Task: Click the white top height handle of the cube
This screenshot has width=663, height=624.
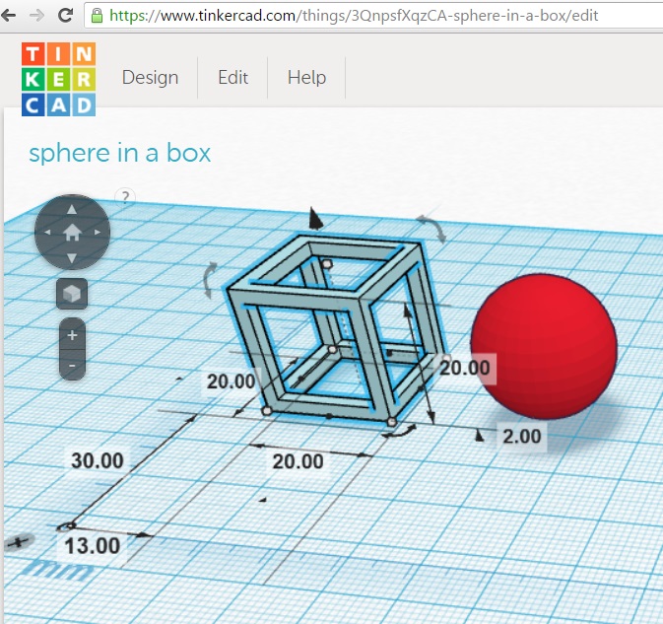Action: (327, 264)
